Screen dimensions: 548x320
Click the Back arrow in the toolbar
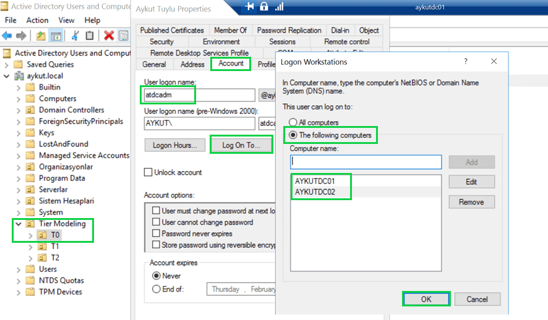click(x=7, y=36)
